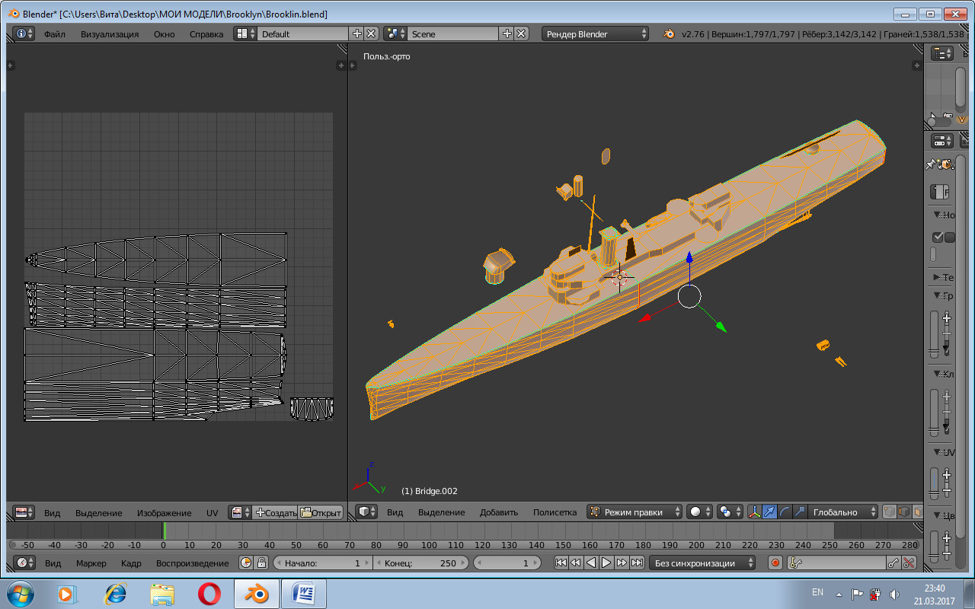Open the Полисетка menu in 3D view
The height and width of the screenshot is (609, 975).
(555, 512)
